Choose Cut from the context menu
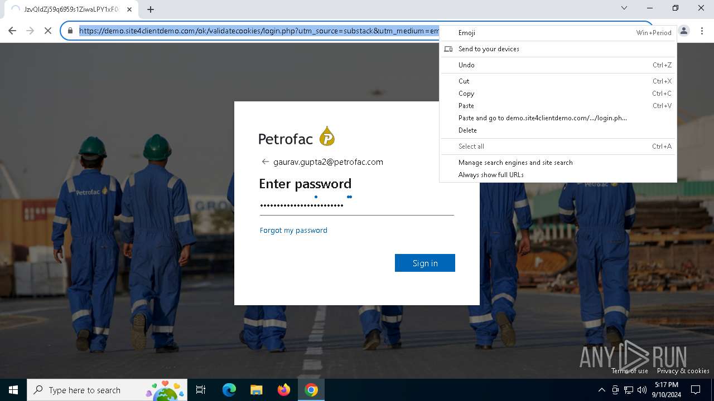The height and width of the screenshot is (401, 714). click(558, 81)
